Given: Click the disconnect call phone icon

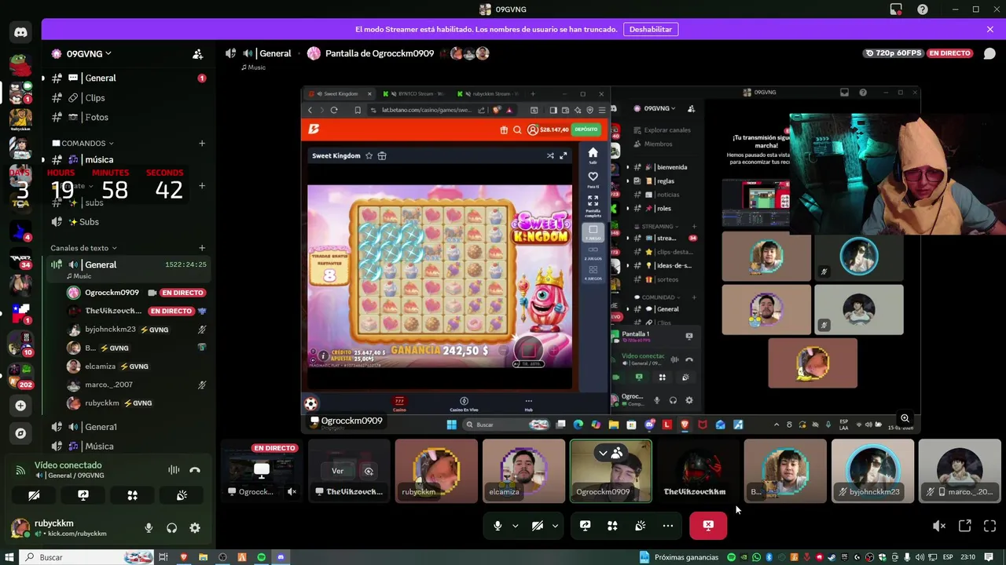Looking at the screenshot, I should (x=195, y=470).
